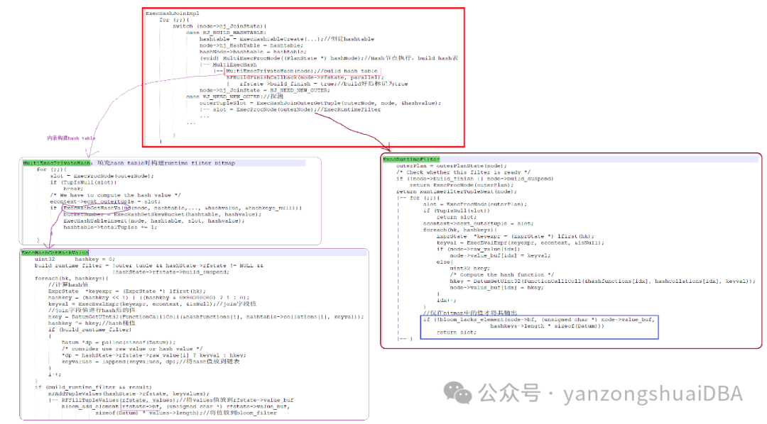The image size is (767, 424).
Task: Click the '*dp = hashState->rfstate->raw_value[i]' line
Action: [153, 355]
